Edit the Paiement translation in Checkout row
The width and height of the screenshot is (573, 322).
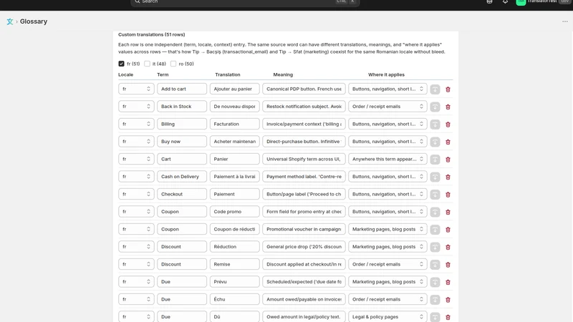tap(235, 194)
